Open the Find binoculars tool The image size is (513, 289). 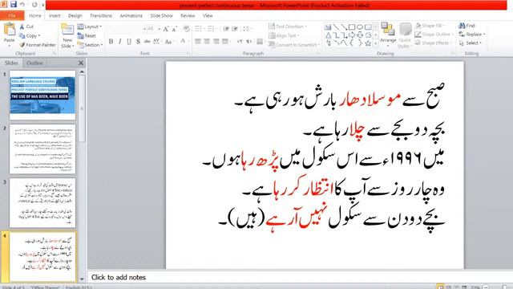(x=467, y=26)
